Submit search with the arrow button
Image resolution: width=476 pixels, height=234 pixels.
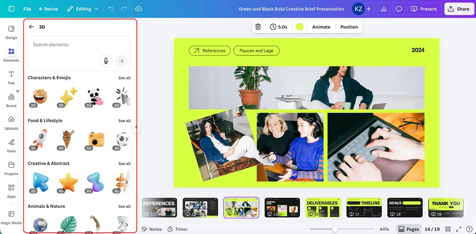point(121,61)
